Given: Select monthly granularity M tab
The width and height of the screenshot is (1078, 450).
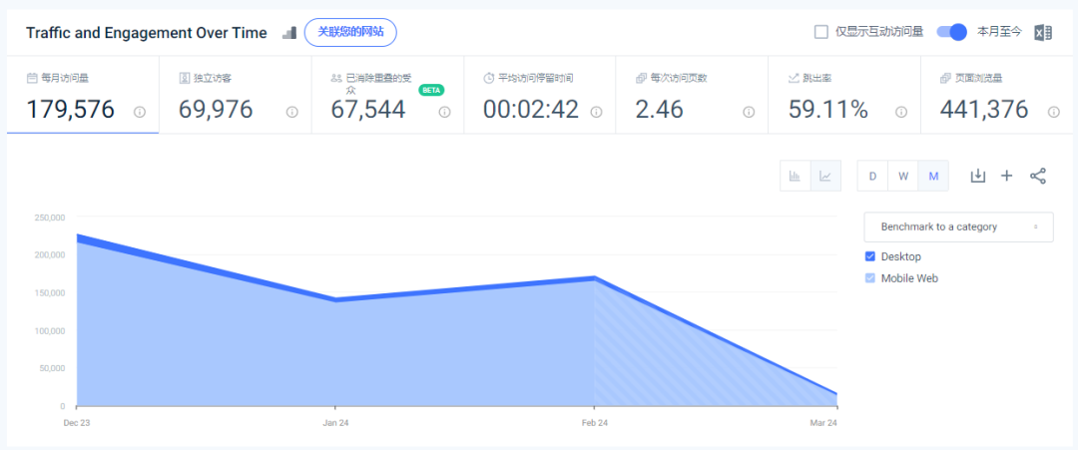Looking at the screenshot, I should [x=933, y=176].
